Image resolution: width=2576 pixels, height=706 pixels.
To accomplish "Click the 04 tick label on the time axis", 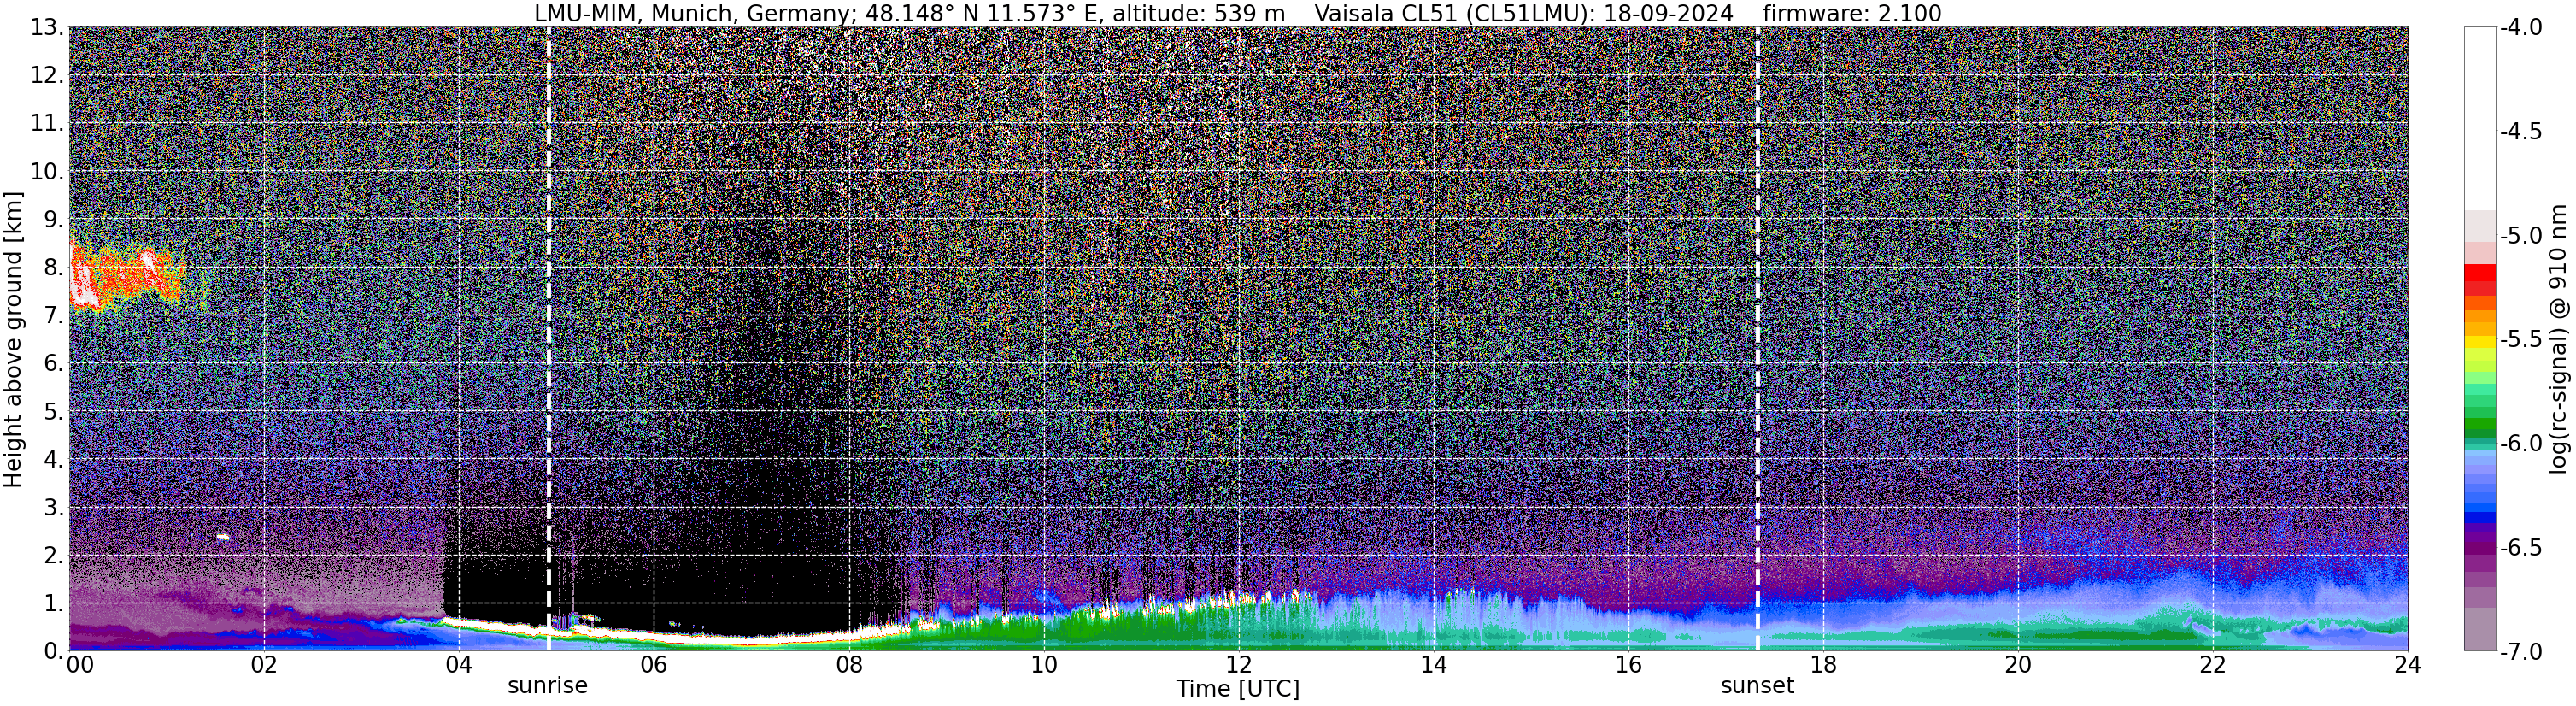I will pos(458,665).
